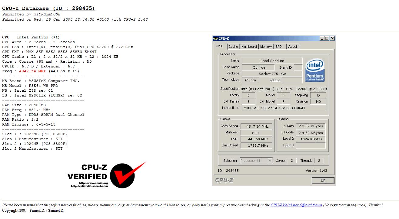Click the RAM Type DDR3-SDRAM Dual Channel line
The width and height of the screenshot is (399, 219).
click(x=43, y=115)
